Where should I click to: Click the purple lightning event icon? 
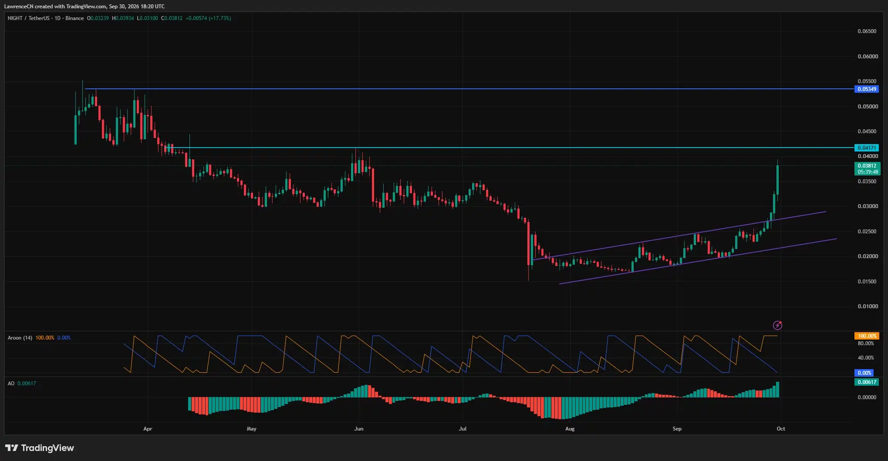click(777, 325)
